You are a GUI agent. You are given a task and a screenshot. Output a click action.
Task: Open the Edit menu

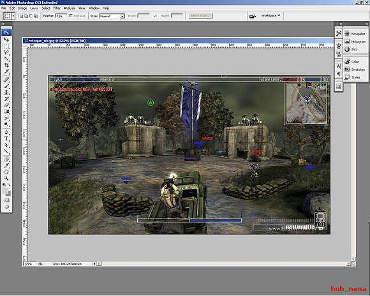pyautogui.click(x=12, y=8)
